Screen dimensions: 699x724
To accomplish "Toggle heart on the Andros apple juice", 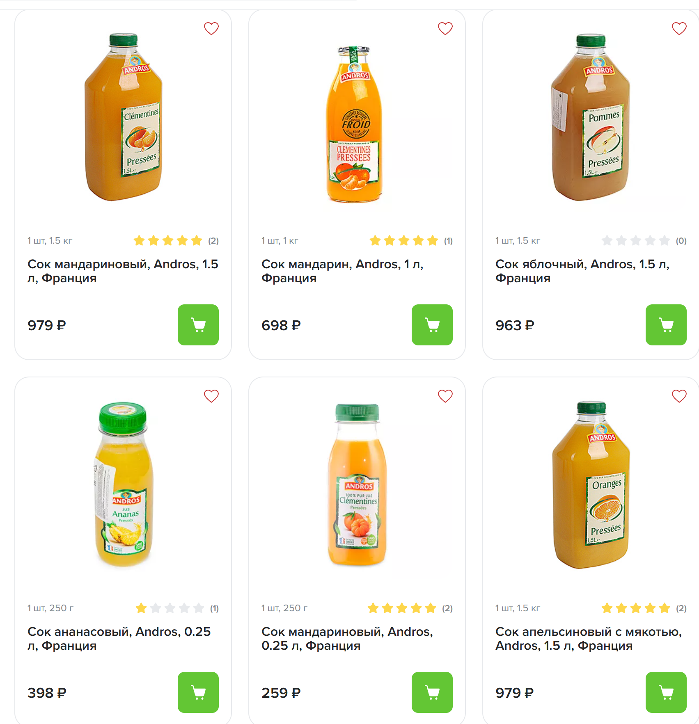I will click(679, 29).
